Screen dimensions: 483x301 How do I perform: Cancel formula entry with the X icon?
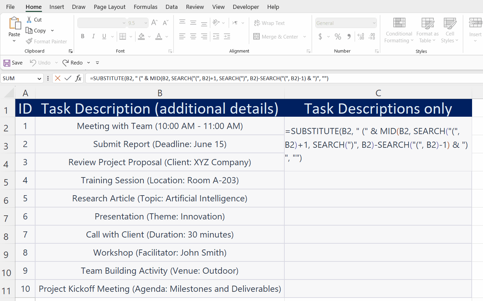click(x=57, y=78)
